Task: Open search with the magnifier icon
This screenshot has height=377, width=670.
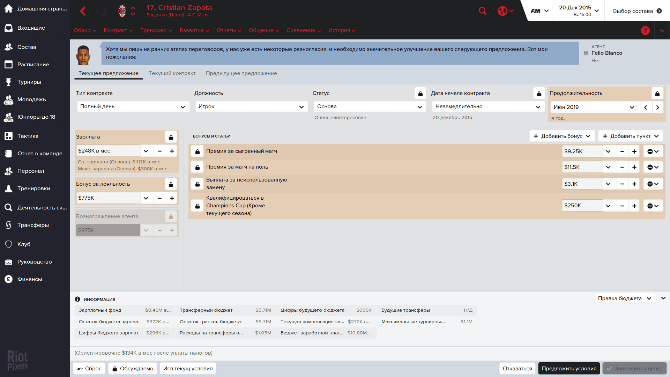Action: point(483,11)
